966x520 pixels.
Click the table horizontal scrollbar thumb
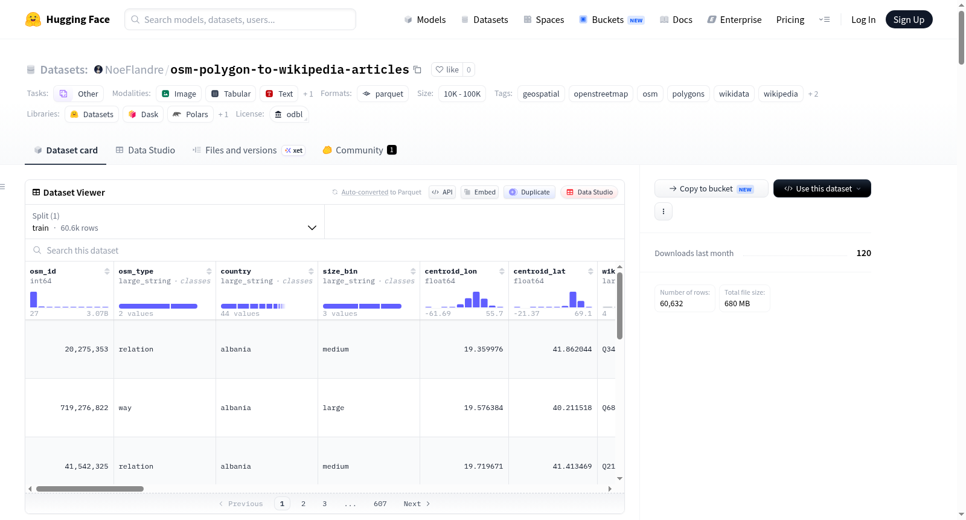pyautogui.click(x=90, y=489)
